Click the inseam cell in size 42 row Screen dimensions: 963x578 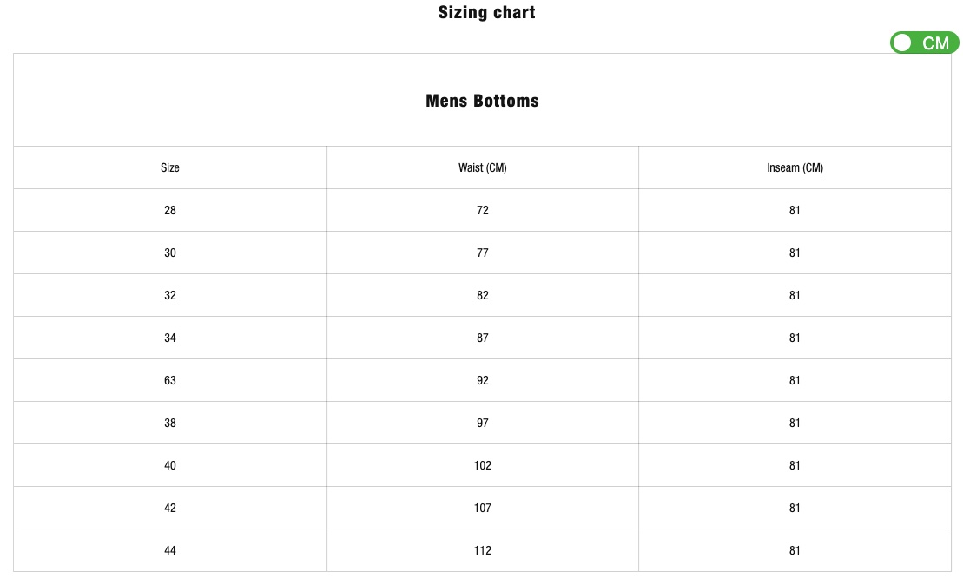pyautogui.click(x=795, y=508)
